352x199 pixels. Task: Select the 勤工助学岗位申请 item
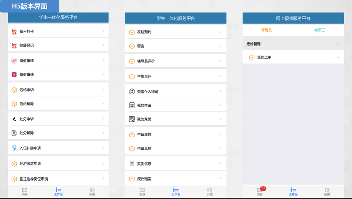coord(58,179)
